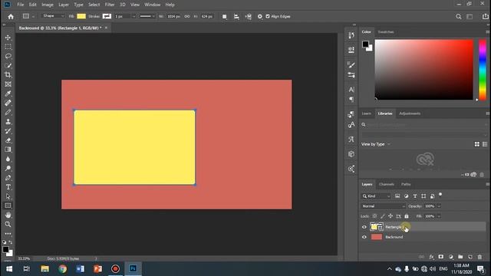491x276 pixels.
Task: Select the Clone Stamp tool
Action: point(8,122)
